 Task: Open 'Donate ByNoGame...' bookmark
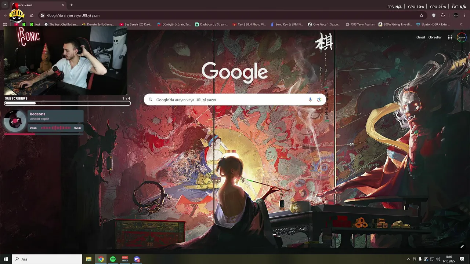tap(98, 25)
